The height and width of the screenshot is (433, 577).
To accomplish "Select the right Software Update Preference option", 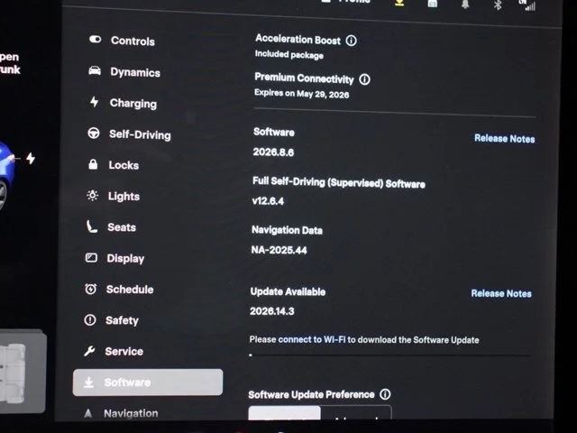I will click(x=356, y=413).
